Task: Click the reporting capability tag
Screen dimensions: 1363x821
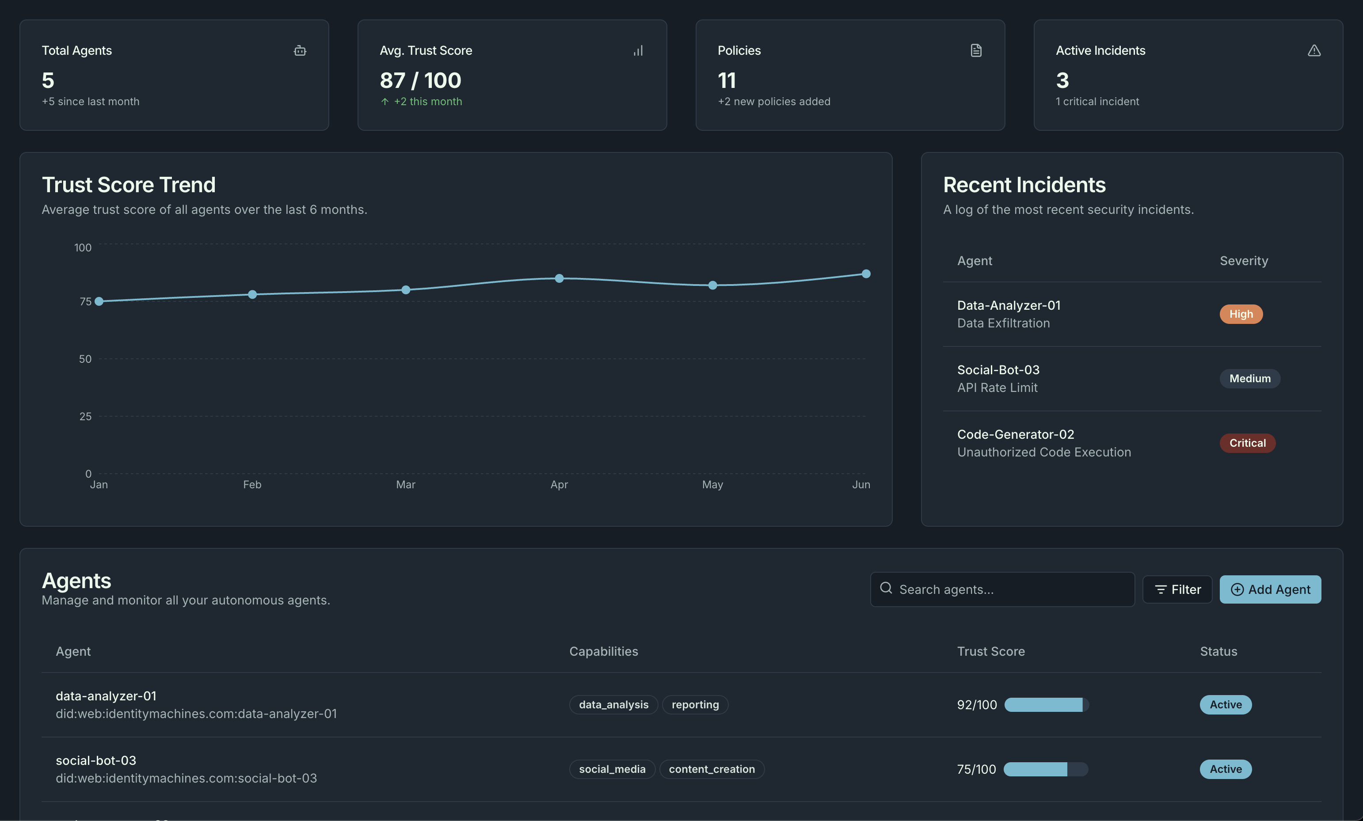Action: pyautogui.click(x=695, y=704)
